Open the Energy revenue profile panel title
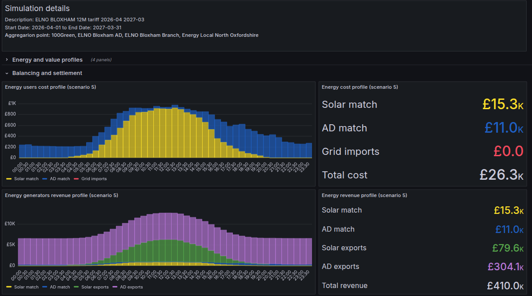532x296 pixels. 364,195
